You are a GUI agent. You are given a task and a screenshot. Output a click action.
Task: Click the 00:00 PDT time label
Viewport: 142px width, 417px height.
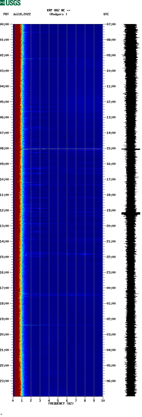coord(5,24)
